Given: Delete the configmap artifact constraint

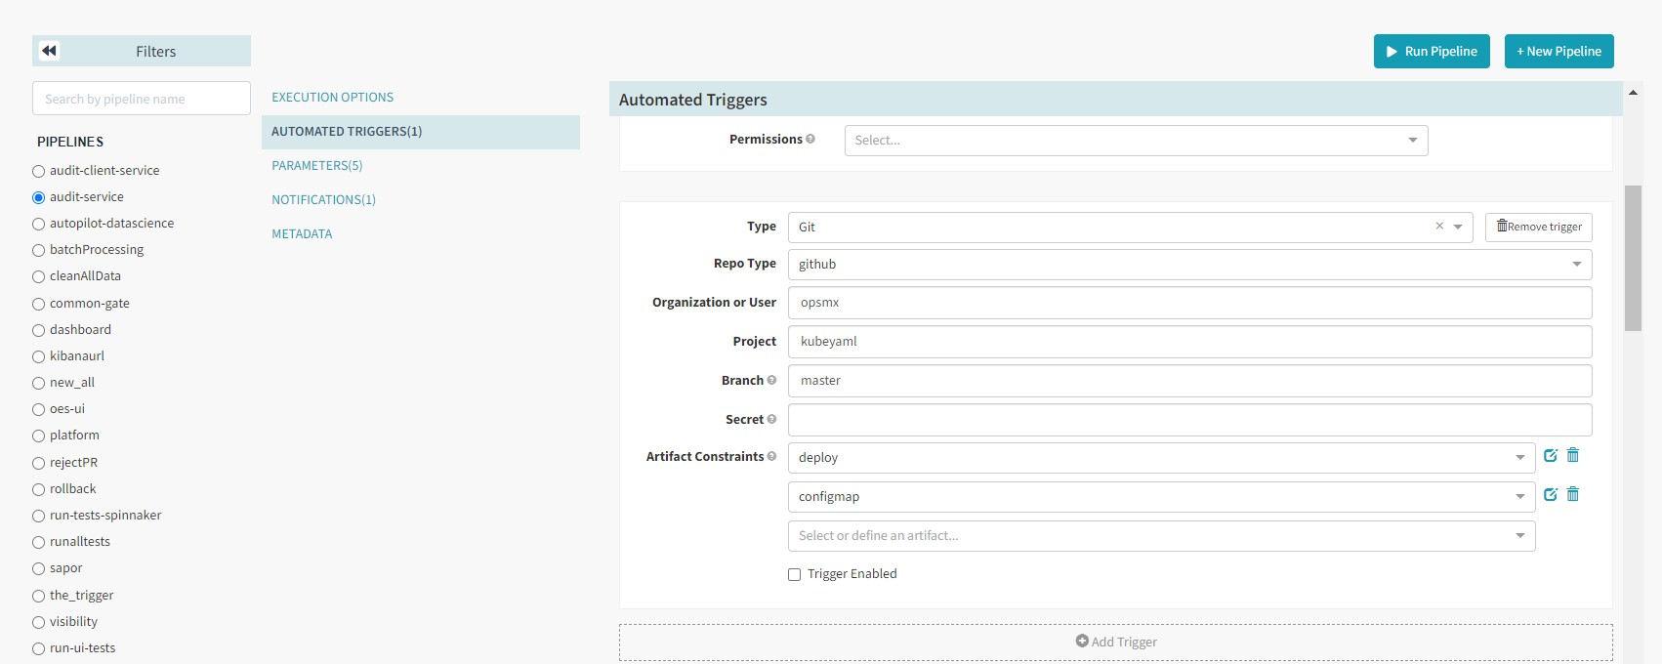Looking at the screenshot, I should point(1573,495).
